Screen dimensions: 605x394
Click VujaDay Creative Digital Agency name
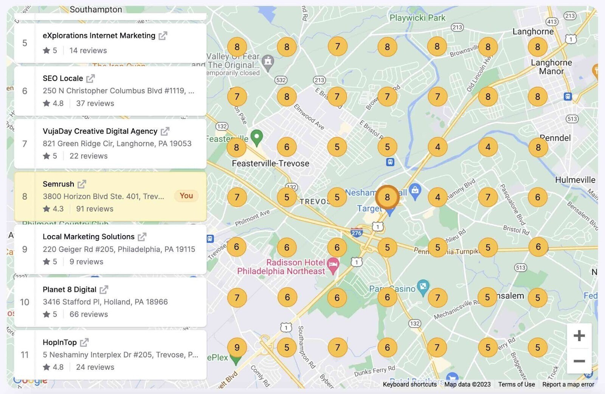[100, 131]
